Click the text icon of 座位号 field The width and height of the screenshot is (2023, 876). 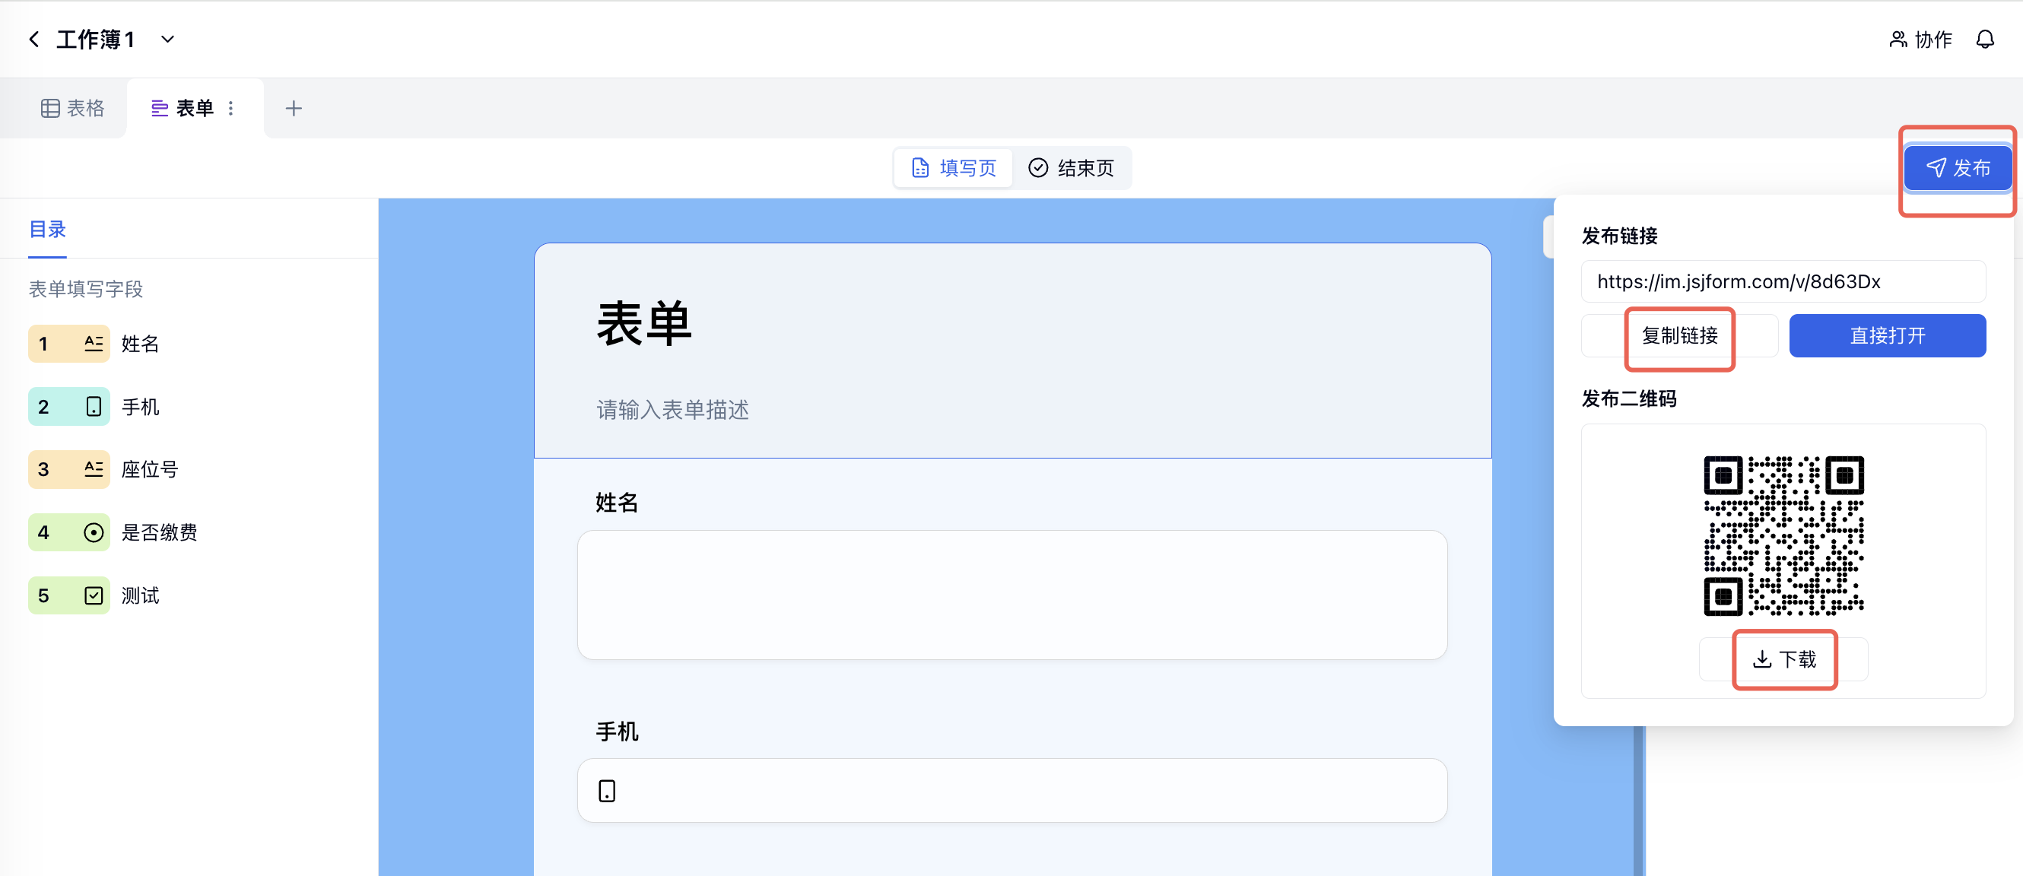(x=94, y=469)
